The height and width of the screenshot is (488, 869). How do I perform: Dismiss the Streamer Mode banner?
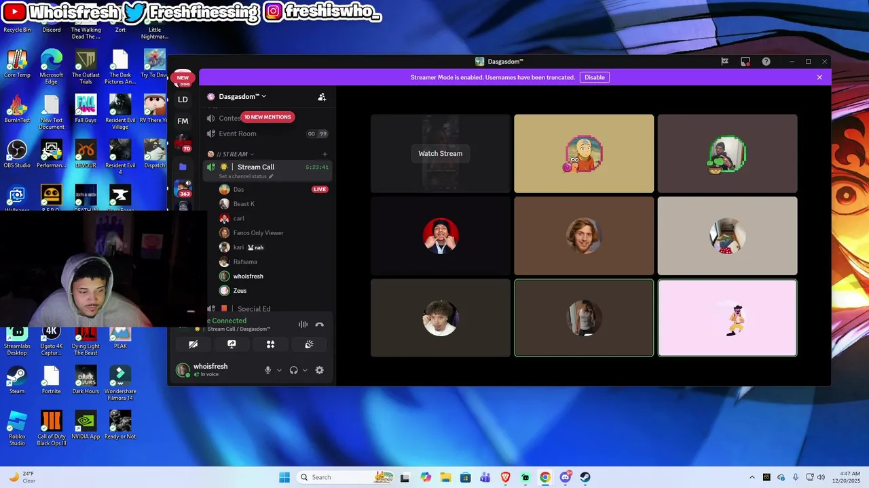[x=819, y=77]
